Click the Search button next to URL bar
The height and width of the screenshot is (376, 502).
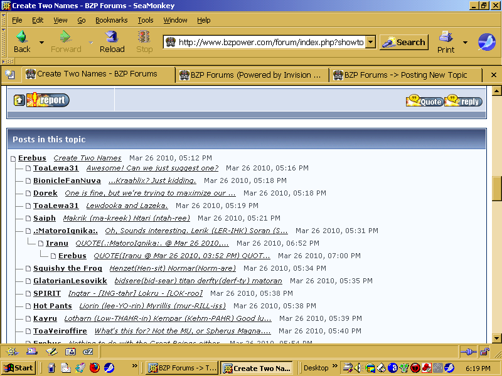404,42
